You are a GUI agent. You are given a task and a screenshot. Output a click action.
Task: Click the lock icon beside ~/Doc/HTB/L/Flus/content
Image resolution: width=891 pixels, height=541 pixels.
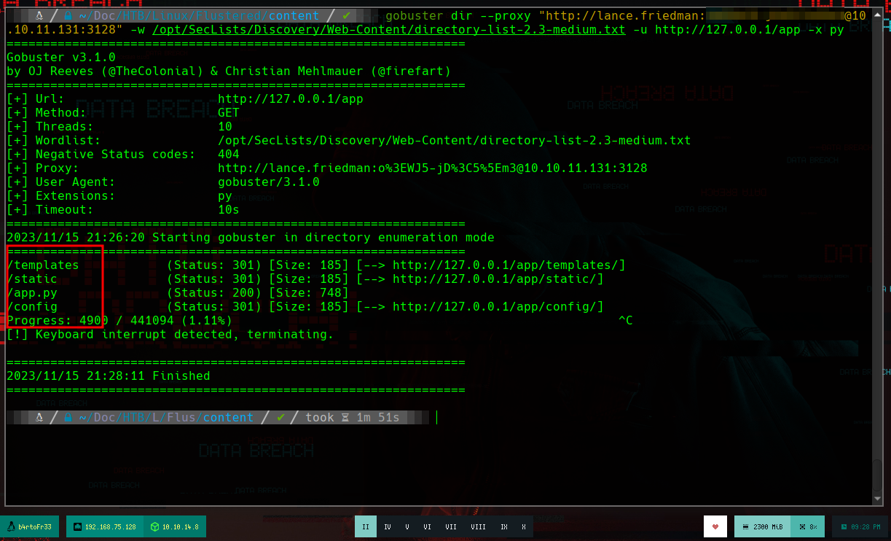point(68,418)
